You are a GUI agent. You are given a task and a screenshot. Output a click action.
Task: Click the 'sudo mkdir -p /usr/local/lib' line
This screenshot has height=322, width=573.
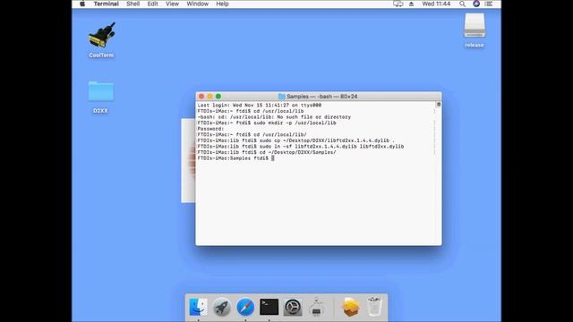267,123
